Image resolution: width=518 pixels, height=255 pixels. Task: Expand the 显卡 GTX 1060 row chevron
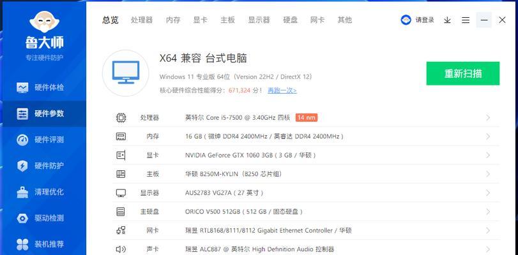[x=488, y=156]
